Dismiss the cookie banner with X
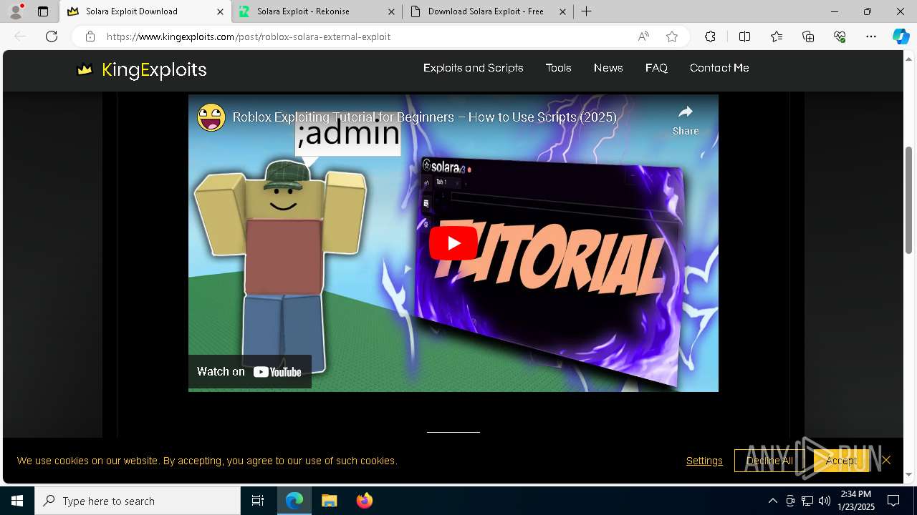Image resolution: width=917 pixels, height=515 pixels. [886, 460]
